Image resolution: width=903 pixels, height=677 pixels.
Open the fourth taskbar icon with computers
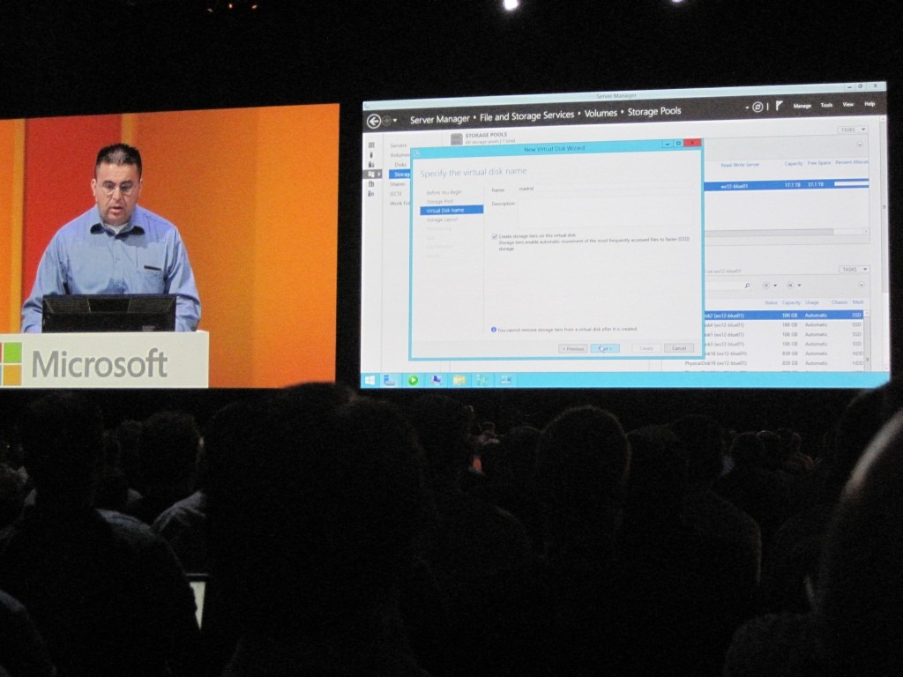[436, 380]
